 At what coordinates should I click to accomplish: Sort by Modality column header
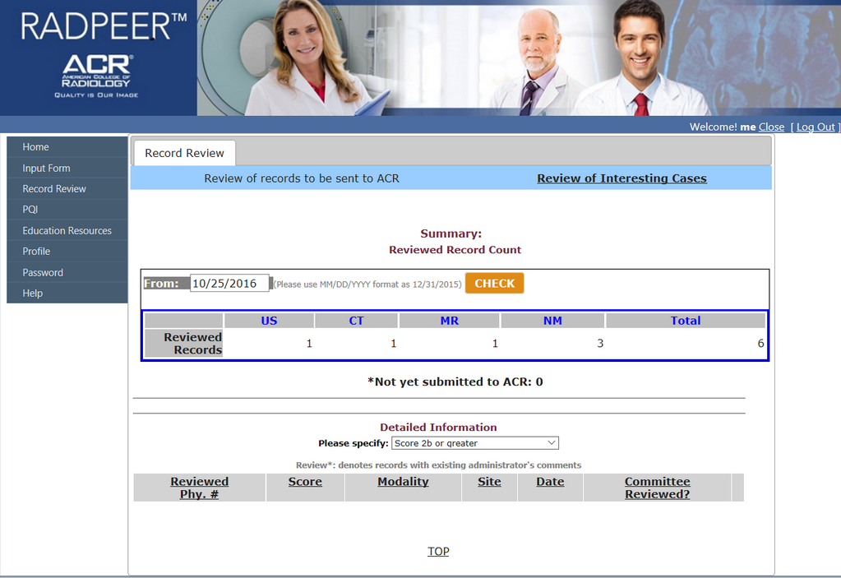click(403, 482)
